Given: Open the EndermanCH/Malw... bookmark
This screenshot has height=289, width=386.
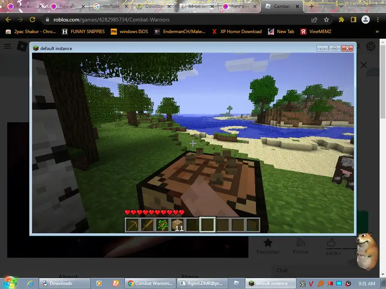Looking at the screenshot, I should (180, 32).
